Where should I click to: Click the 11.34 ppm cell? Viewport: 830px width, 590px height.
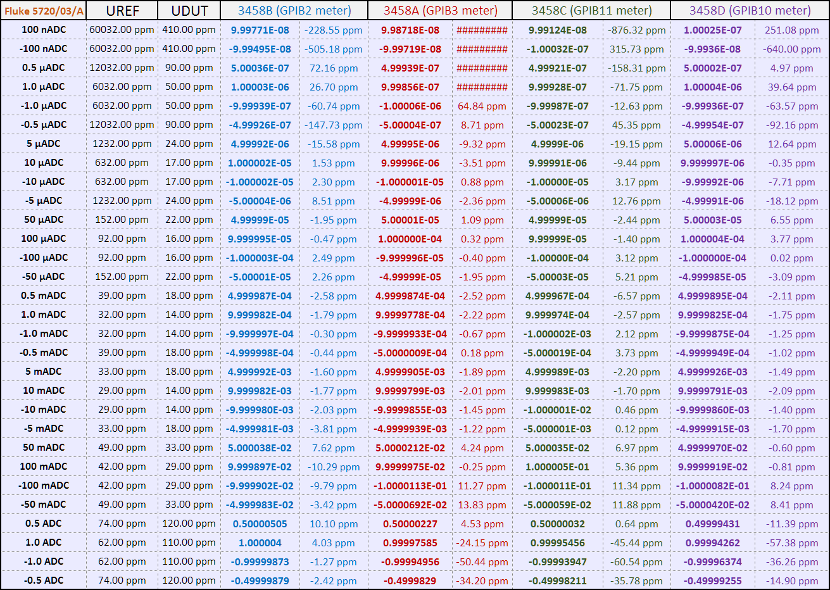click(637, 486)
